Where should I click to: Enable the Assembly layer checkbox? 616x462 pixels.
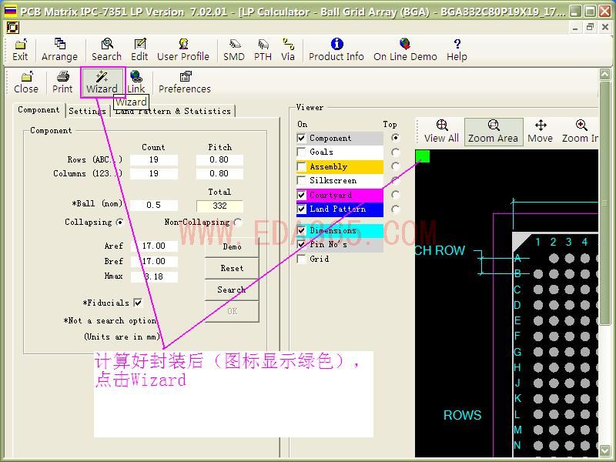click(301, 166)
